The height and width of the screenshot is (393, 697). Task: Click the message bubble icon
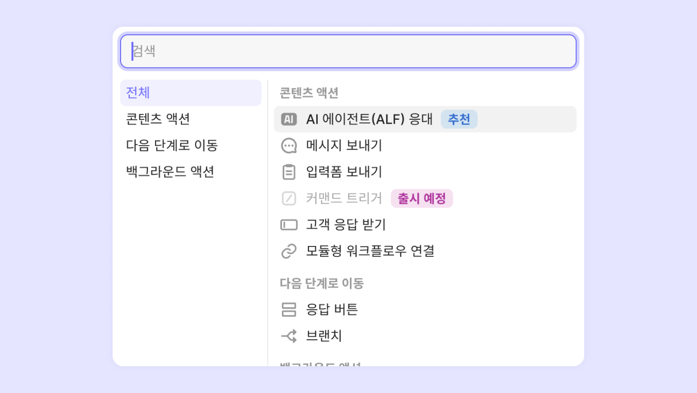[x=289, y=146]
